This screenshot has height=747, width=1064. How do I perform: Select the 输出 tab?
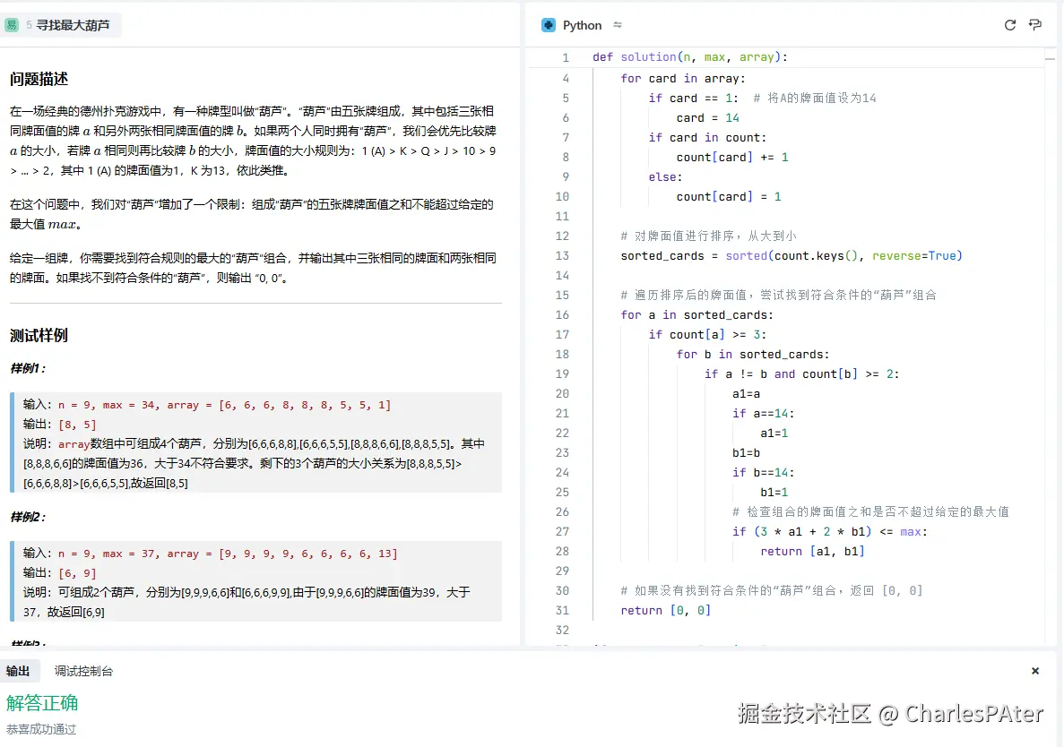[20, 670]
